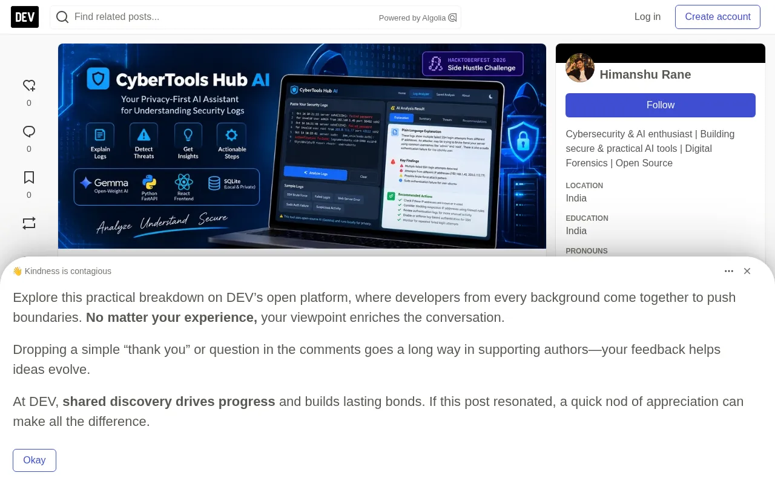
Task: Click the DEV logo icon
Action: coord(25,17)
